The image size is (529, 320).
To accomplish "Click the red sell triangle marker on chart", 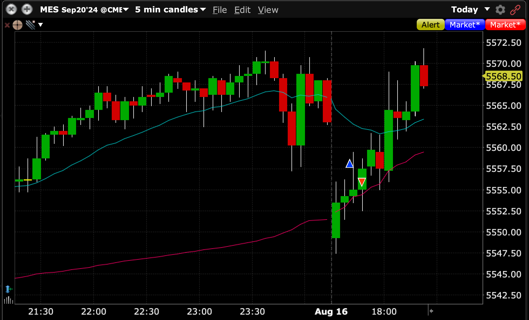I will 362,182.
